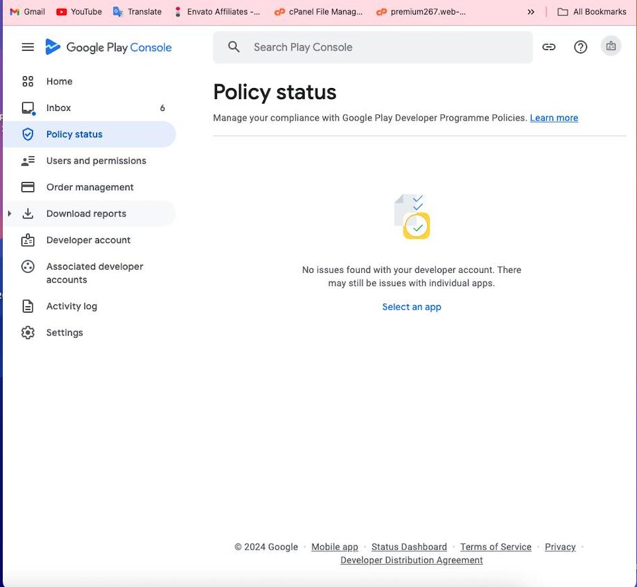Open the hamburger navigation menu
This screenshot has height=587, width=637.
pyautogui.click(x=28, y=47)
